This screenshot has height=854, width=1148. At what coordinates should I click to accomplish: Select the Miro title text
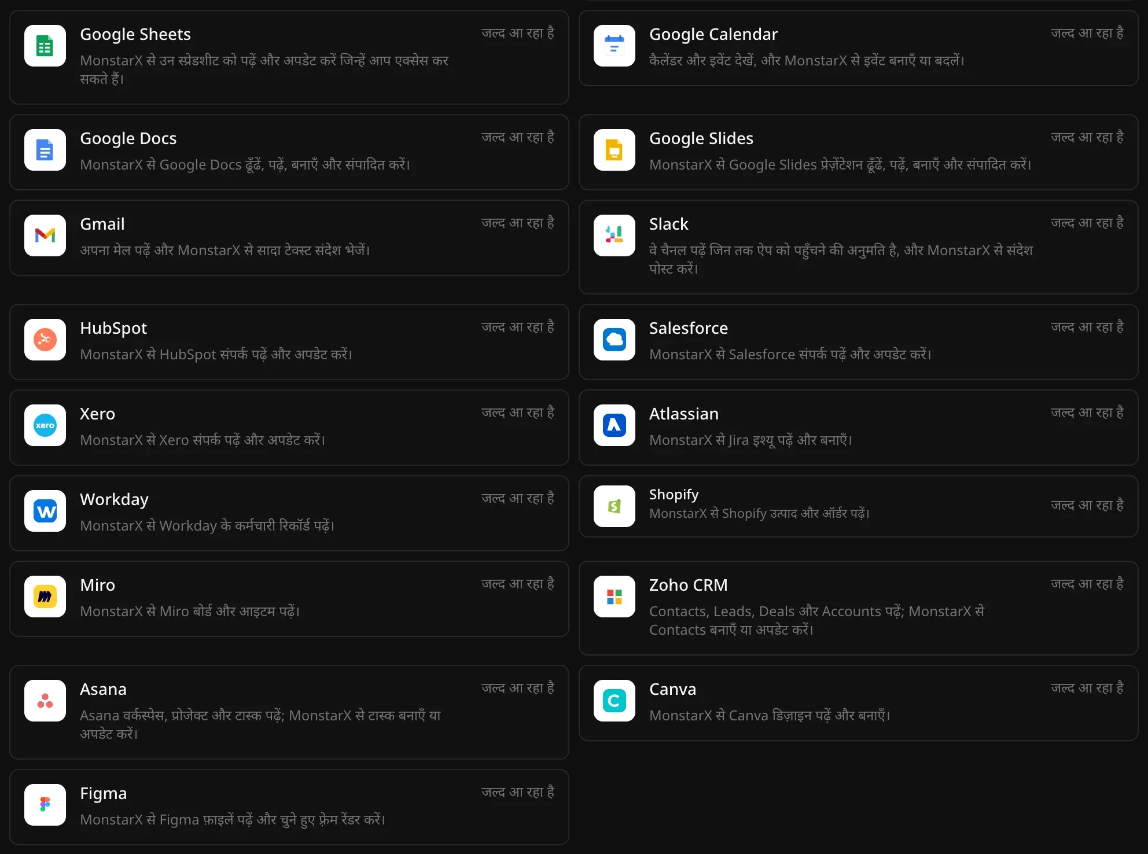(98, 586)
